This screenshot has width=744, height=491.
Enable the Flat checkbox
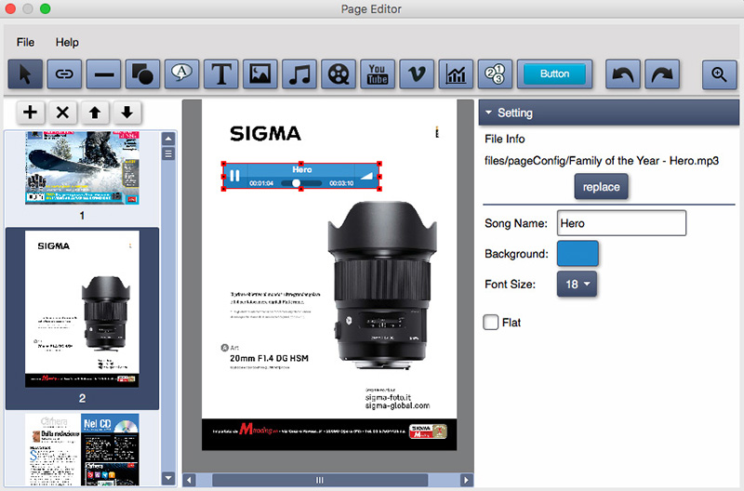(491, 322)
